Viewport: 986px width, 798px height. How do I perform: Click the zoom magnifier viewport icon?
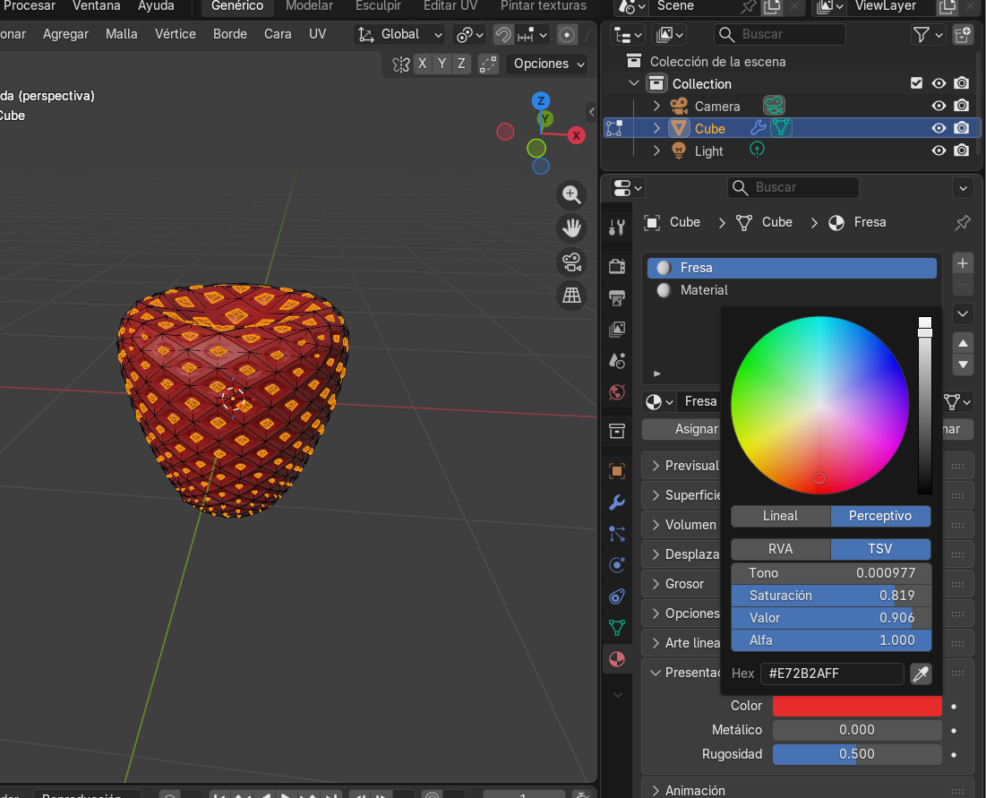(570, 194)
